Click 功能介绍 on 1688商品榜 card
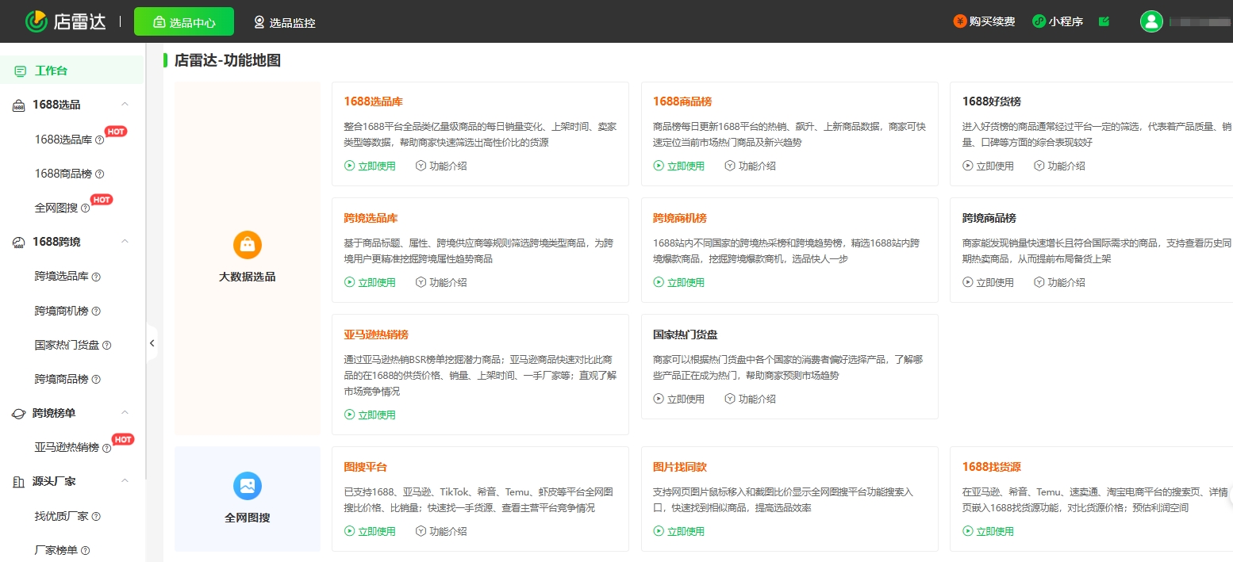 click(x=751, y=166)
